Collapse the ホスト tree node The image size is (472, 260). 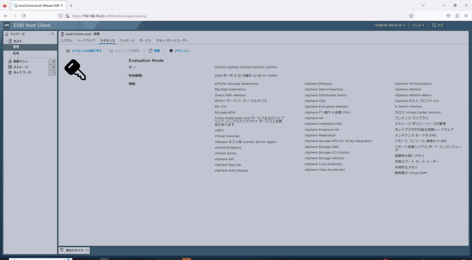[x=6, y=41]
